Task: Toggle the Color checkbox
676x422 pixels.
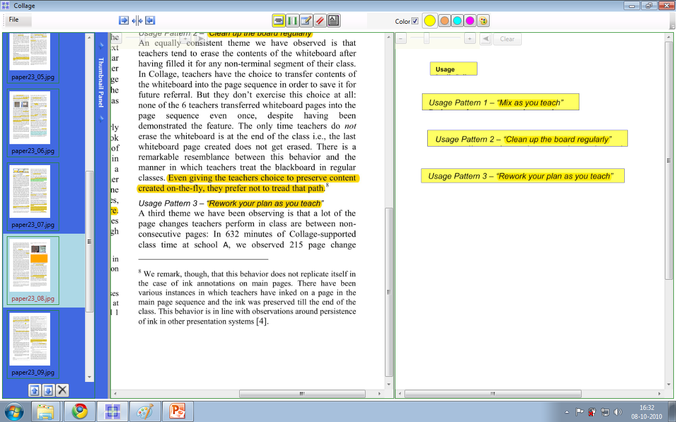Action: (415, 21)
